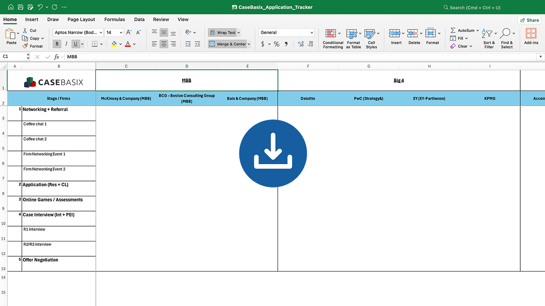545x306 pixels.
Task: Decrease indent of the cell
Action: [188, 44]
